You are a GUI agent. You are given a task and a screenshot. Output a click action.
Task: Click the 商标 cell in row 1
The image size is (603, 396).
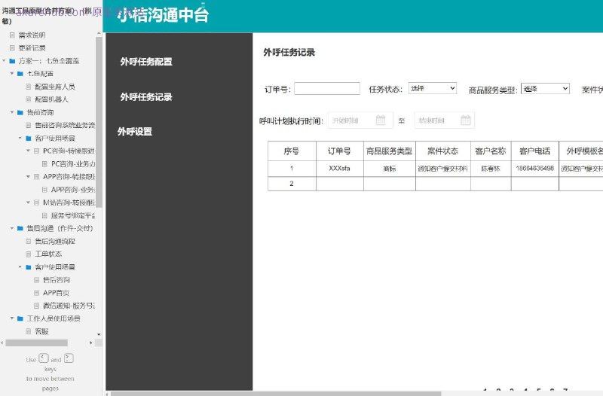[389, 169]
